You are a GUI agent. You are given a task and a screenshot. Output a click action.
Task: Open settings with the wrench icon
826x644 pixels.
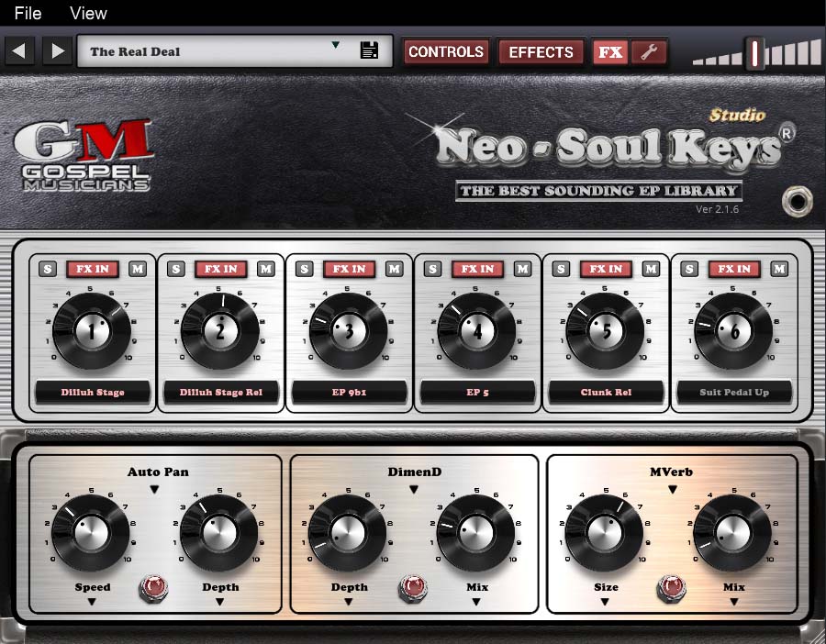650,51
